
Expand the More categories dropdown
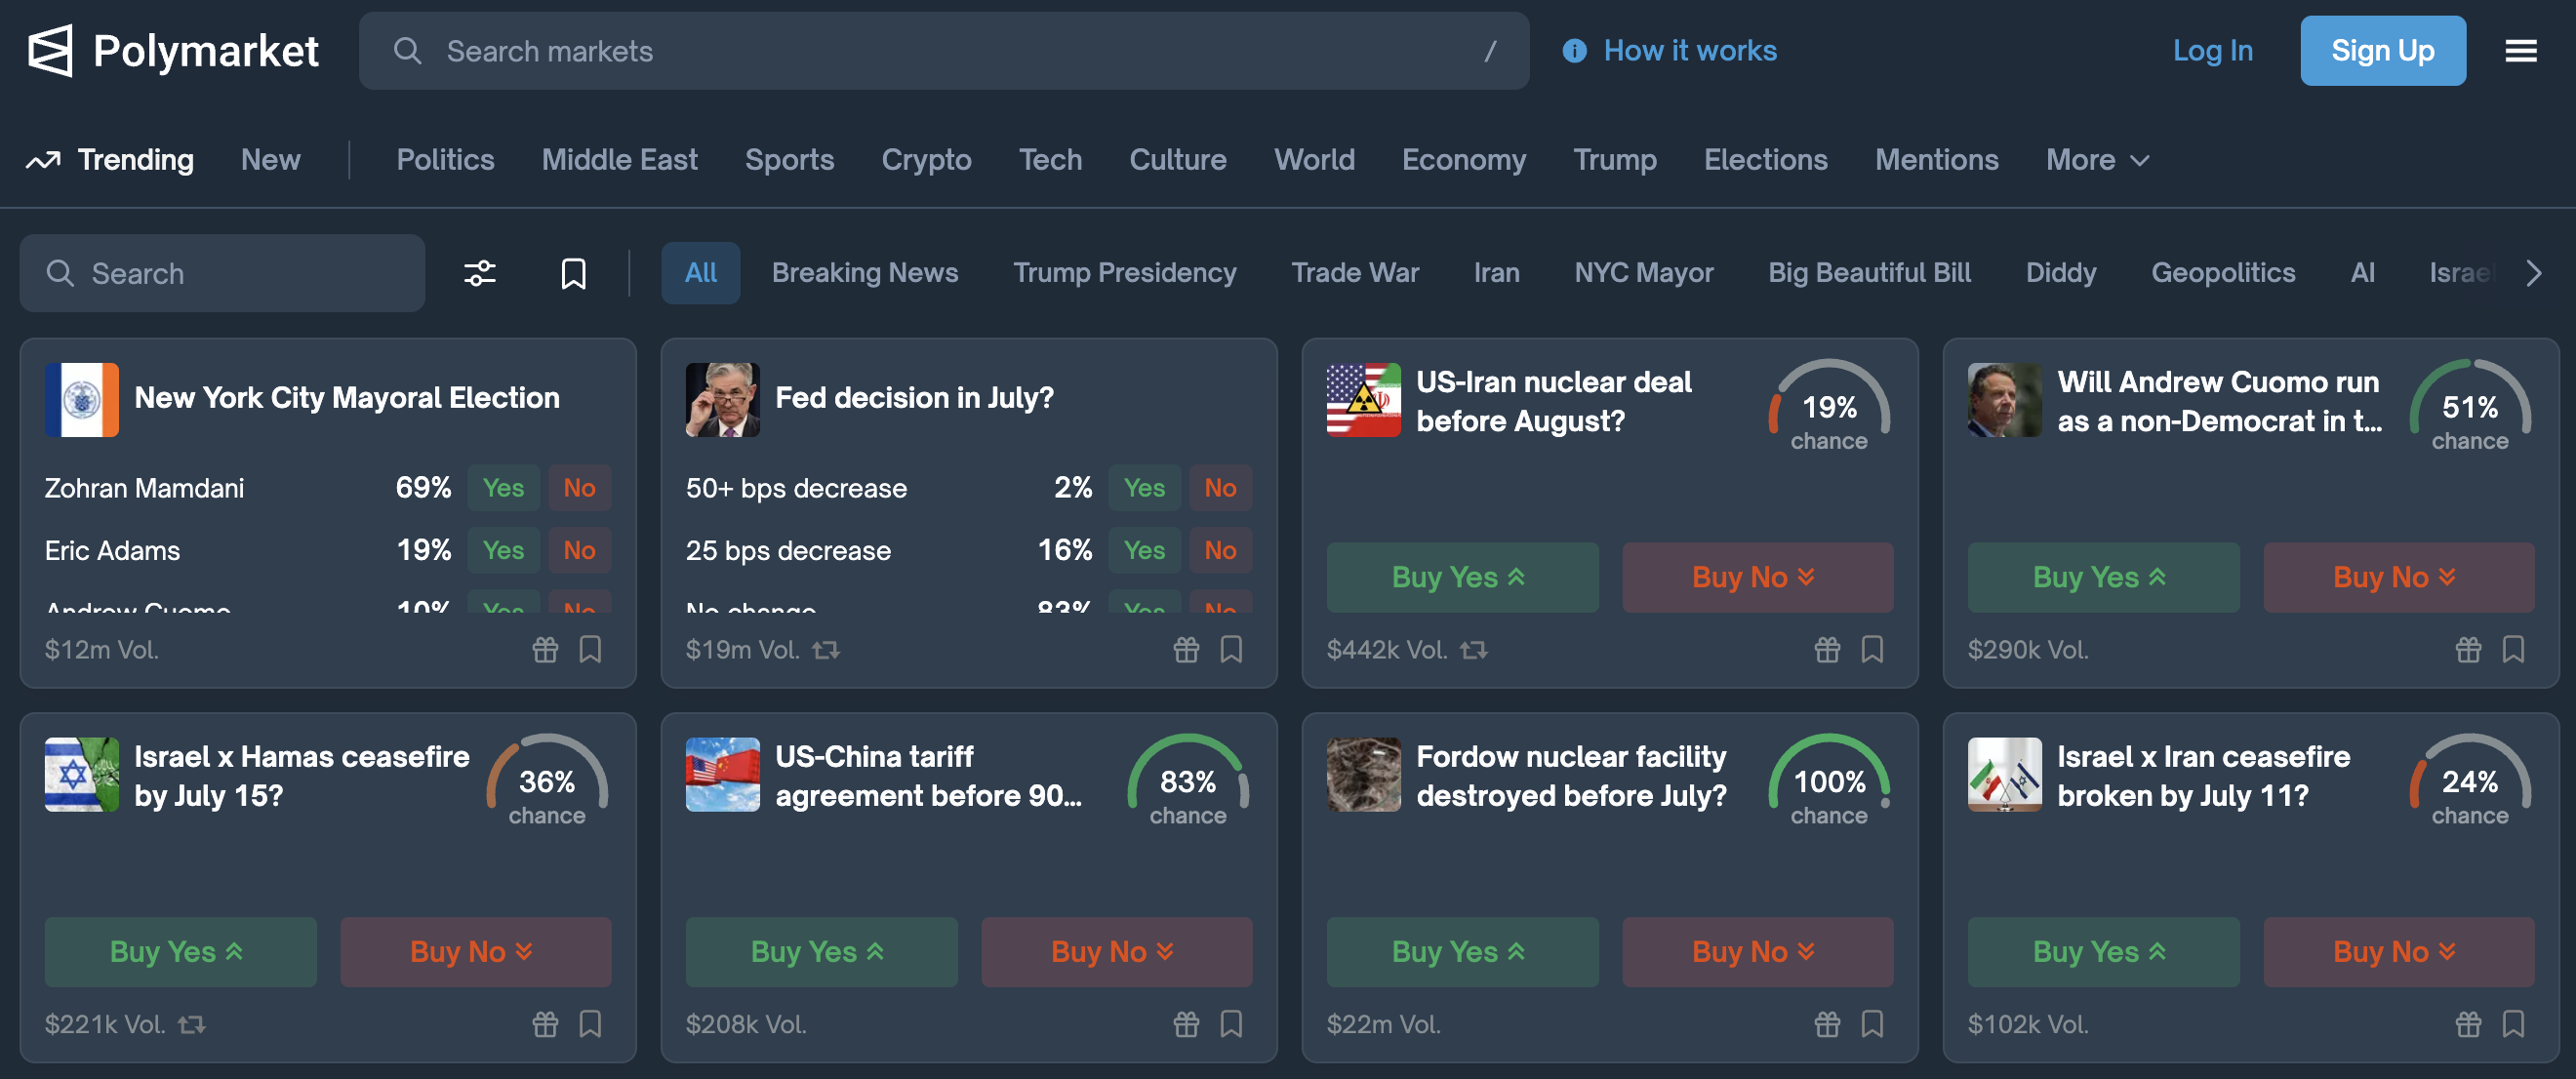click(2097, 160)
